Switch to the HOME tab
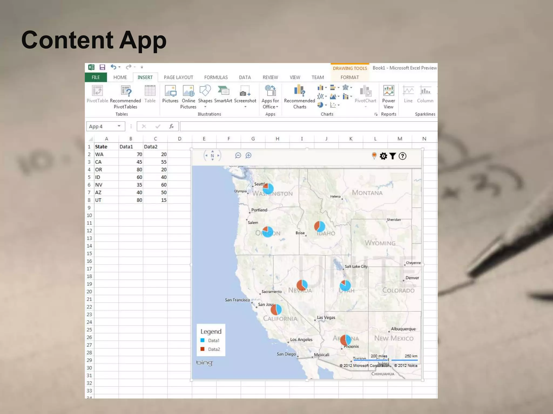This screenshot has width=553, height=414. pyautogui.click(x=120, y=77)
